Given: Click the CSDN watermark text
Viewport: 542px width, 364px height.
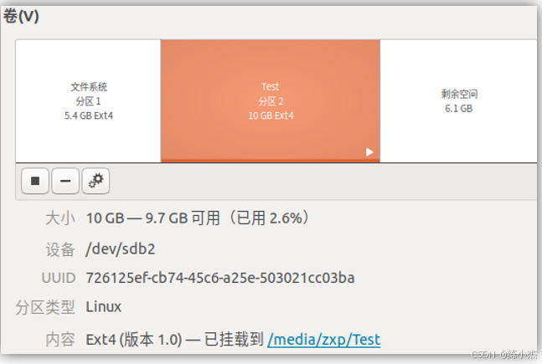Looking at the screenshot, I should (504, 354).
